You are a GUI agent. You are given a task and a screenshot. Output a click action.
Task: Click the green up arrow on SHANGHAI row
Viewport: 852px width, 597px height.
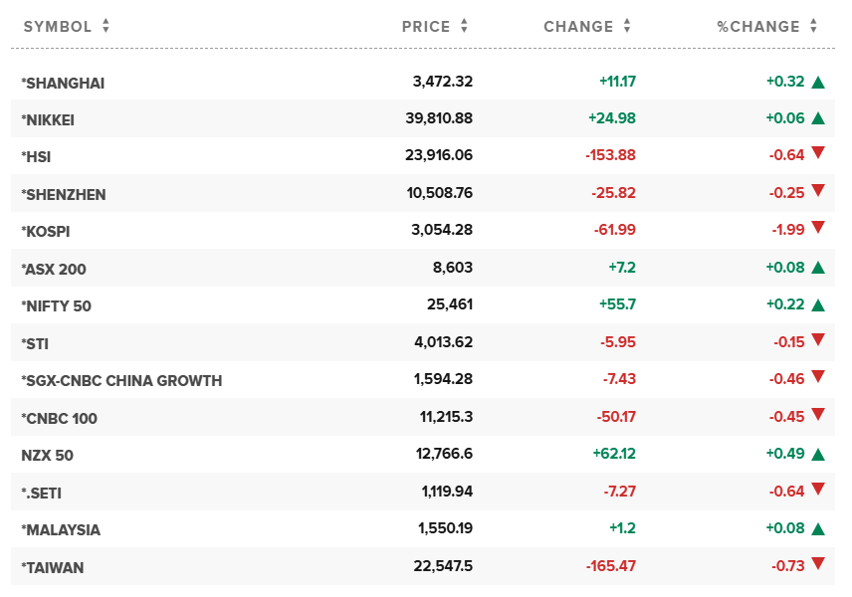coord(818,83)
